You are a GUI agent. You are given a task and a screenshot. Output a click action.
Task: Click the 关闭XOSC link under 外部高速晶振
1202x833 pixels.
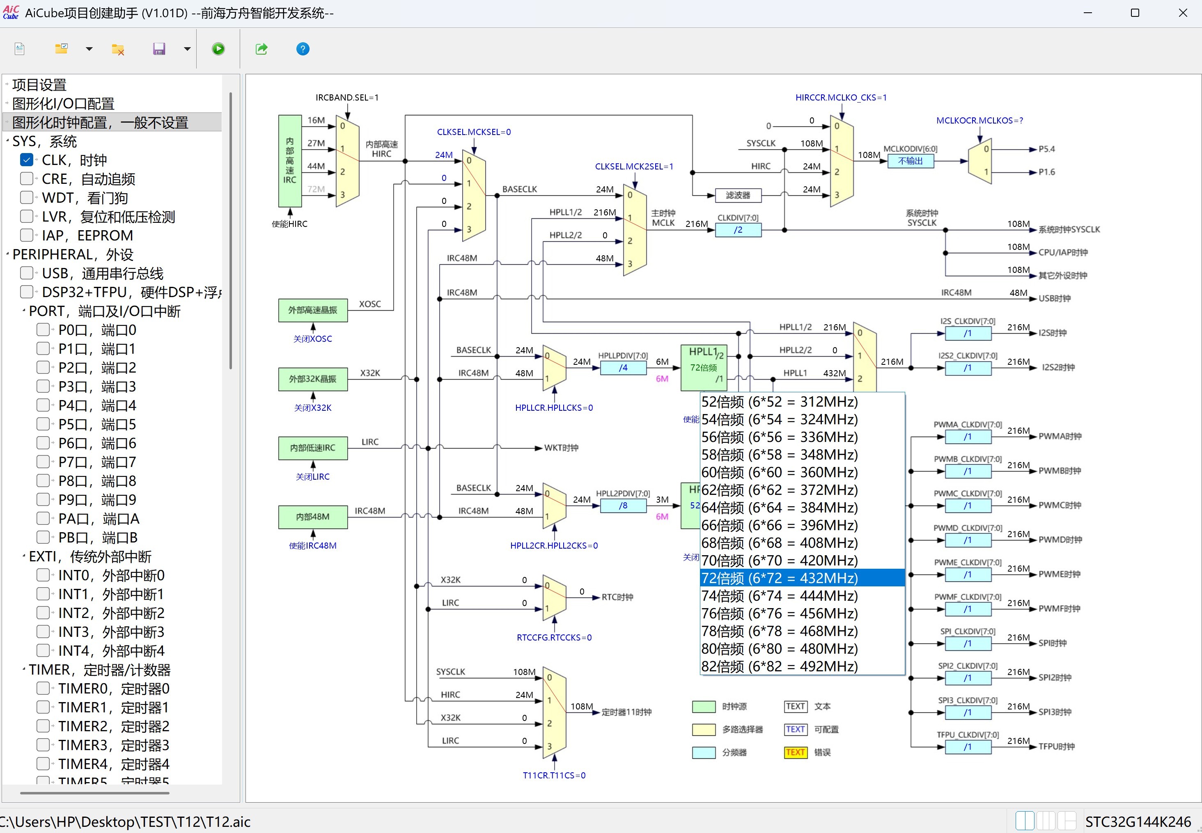click(x=312, y=339)
